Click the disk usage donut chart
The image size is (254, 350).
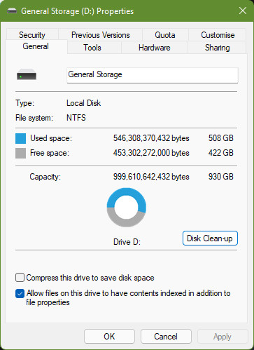(127, 208)
